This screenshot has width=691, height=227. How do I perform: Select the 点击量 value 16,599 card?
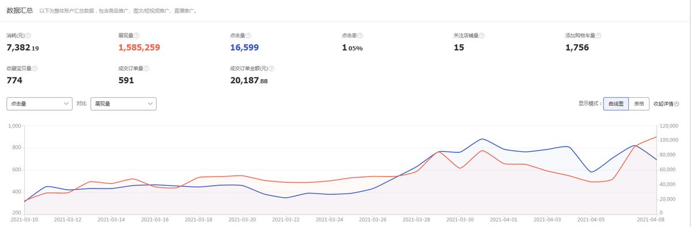245,48
